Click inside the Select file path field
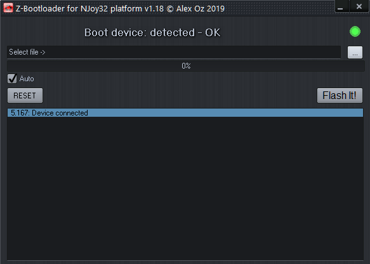Screen dimensions: 370x264 [174, 52]
